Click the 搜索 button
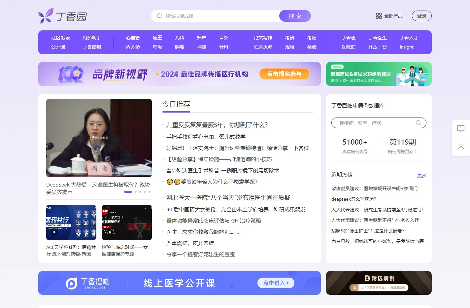The height and width of the screenshot is (308, 470). [295, 16]
